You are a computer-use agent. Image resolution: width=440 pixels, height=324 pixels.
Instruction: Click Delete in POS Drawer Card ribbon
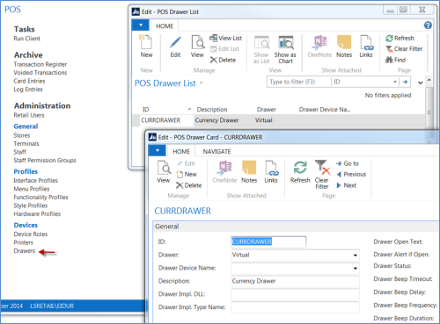click(189, 185)
